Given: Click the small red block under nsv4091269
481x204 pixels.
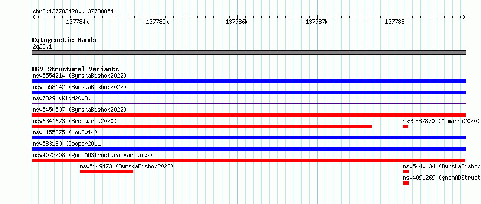Looking at the screenshot, I should [405, 183].
